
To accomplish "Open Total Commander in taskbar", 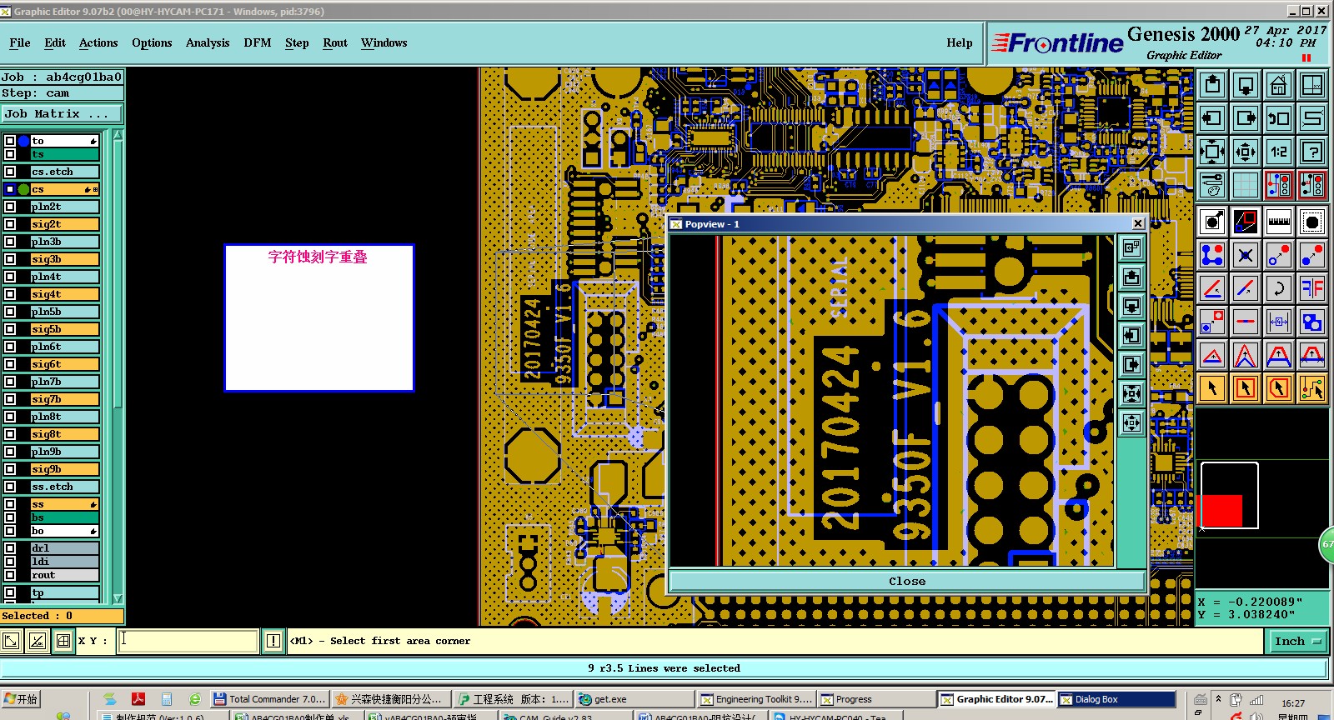I will [x=270, y=699].
